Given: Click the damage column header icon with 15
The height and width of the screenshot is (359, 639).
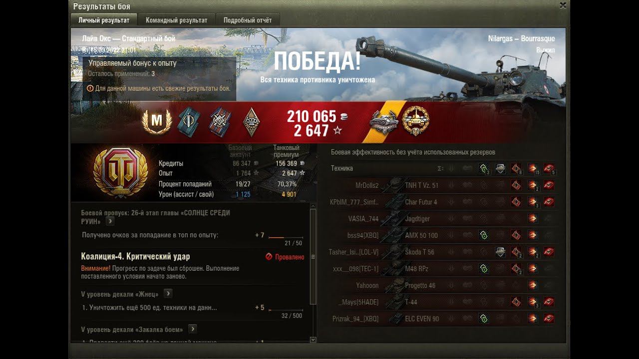Looking at the screenshot, I should pos(533,169).
